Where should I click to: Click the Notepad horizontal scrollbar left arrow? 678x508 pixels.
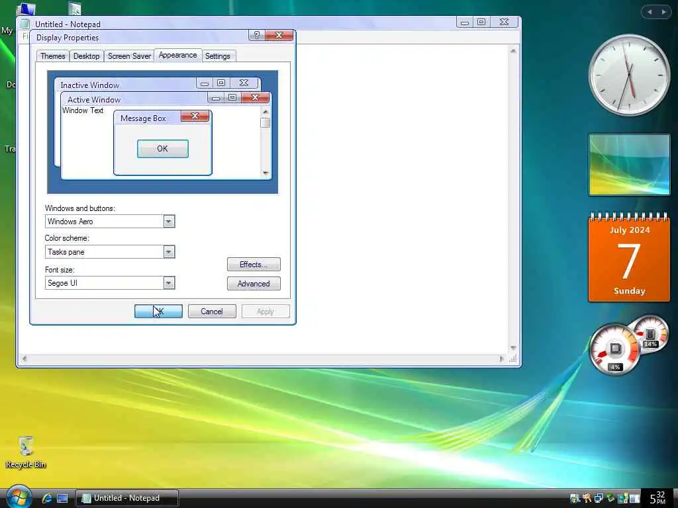[x=24, y=359]
